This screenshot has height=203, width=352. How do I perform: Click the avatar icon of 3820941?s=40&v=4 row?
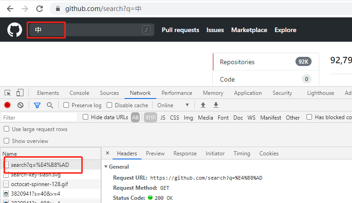coord(6,194)
